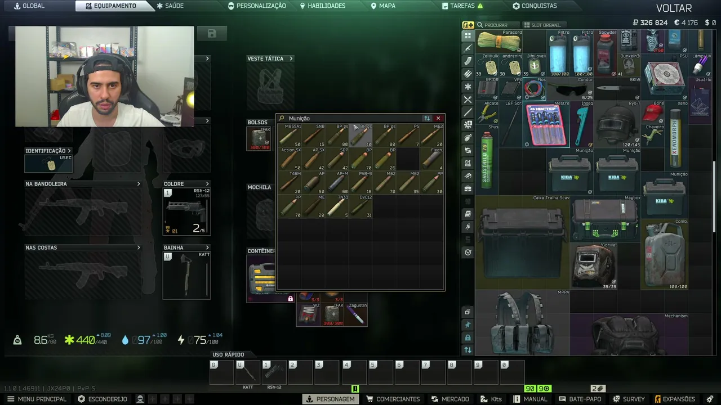Select the Mestre screwdriver set
The height and width of the screenshot is (405, 721).
[x=546, y=124]
